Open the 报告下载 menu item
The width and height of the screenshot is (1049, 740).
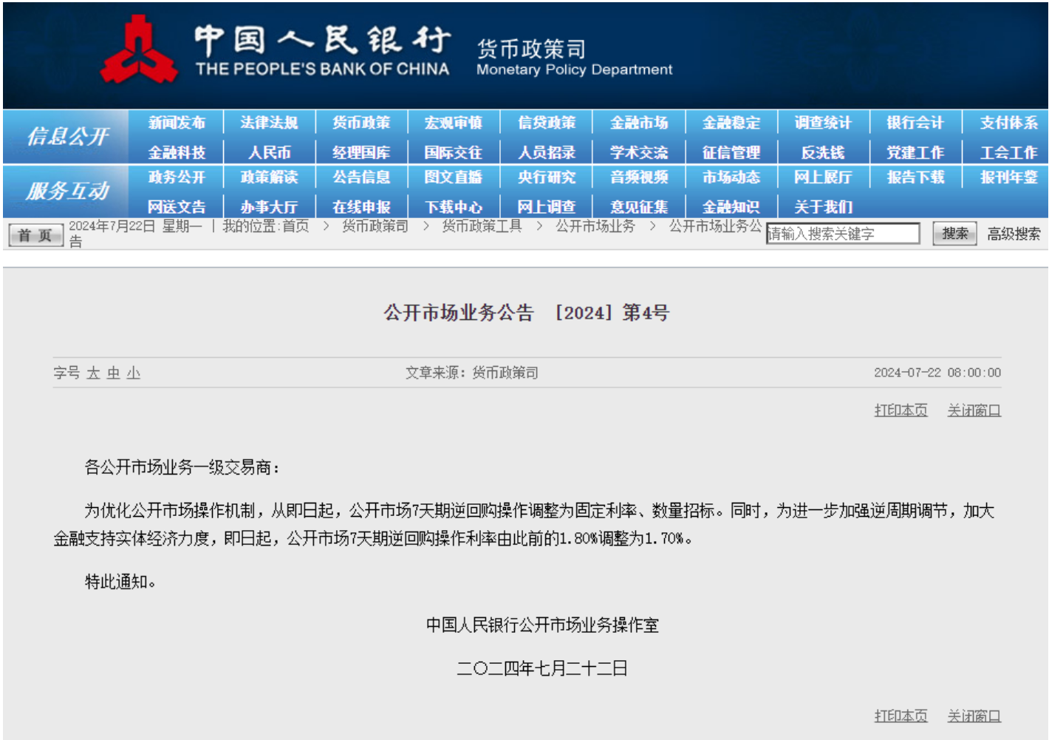(915, 177)
